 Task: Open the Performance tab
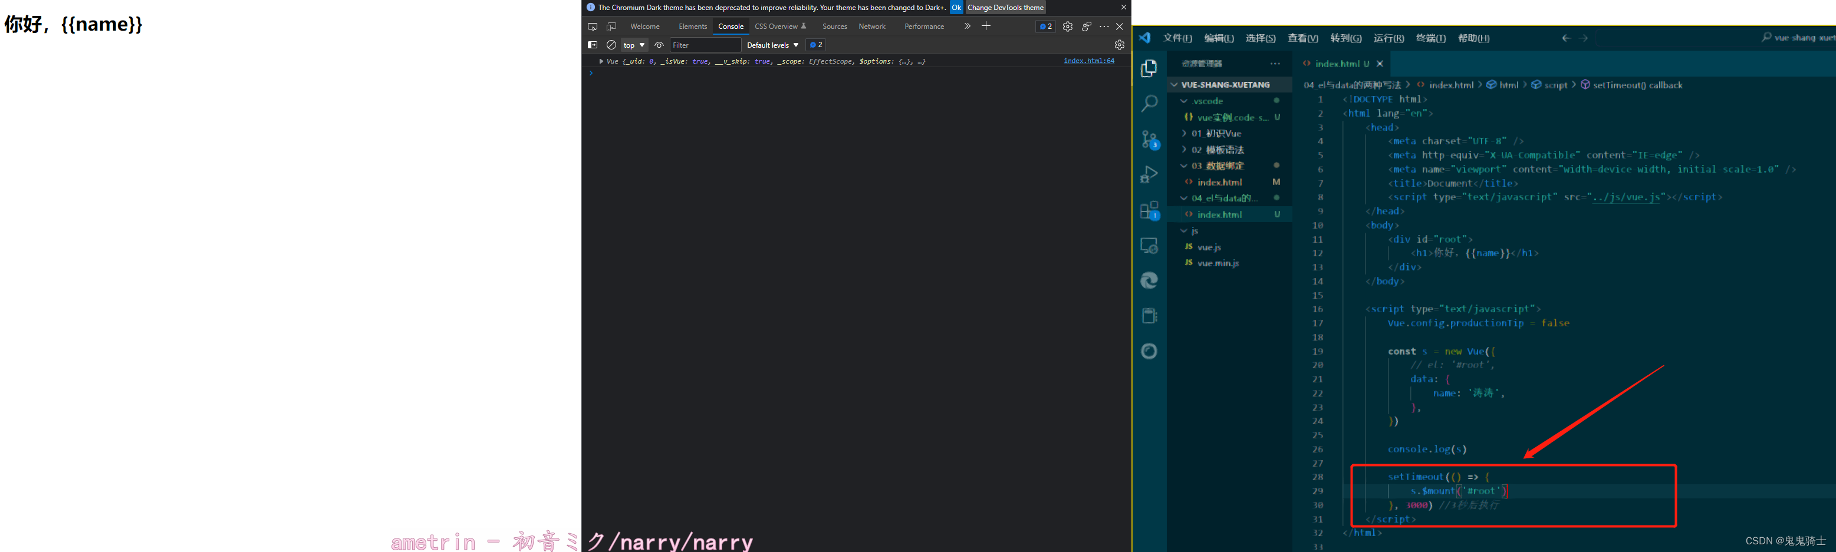point(924,27)
